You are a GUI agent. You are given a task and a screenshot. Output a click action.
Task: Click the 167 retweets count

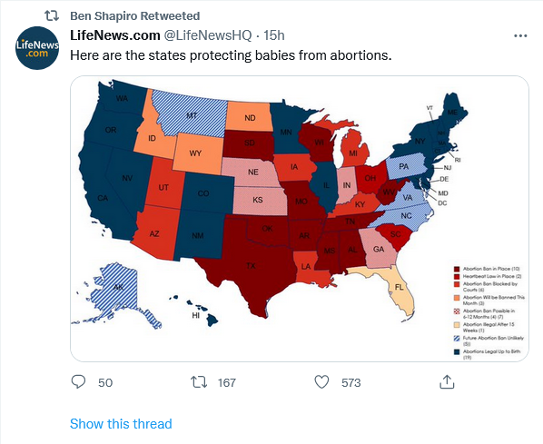point(227,382)
